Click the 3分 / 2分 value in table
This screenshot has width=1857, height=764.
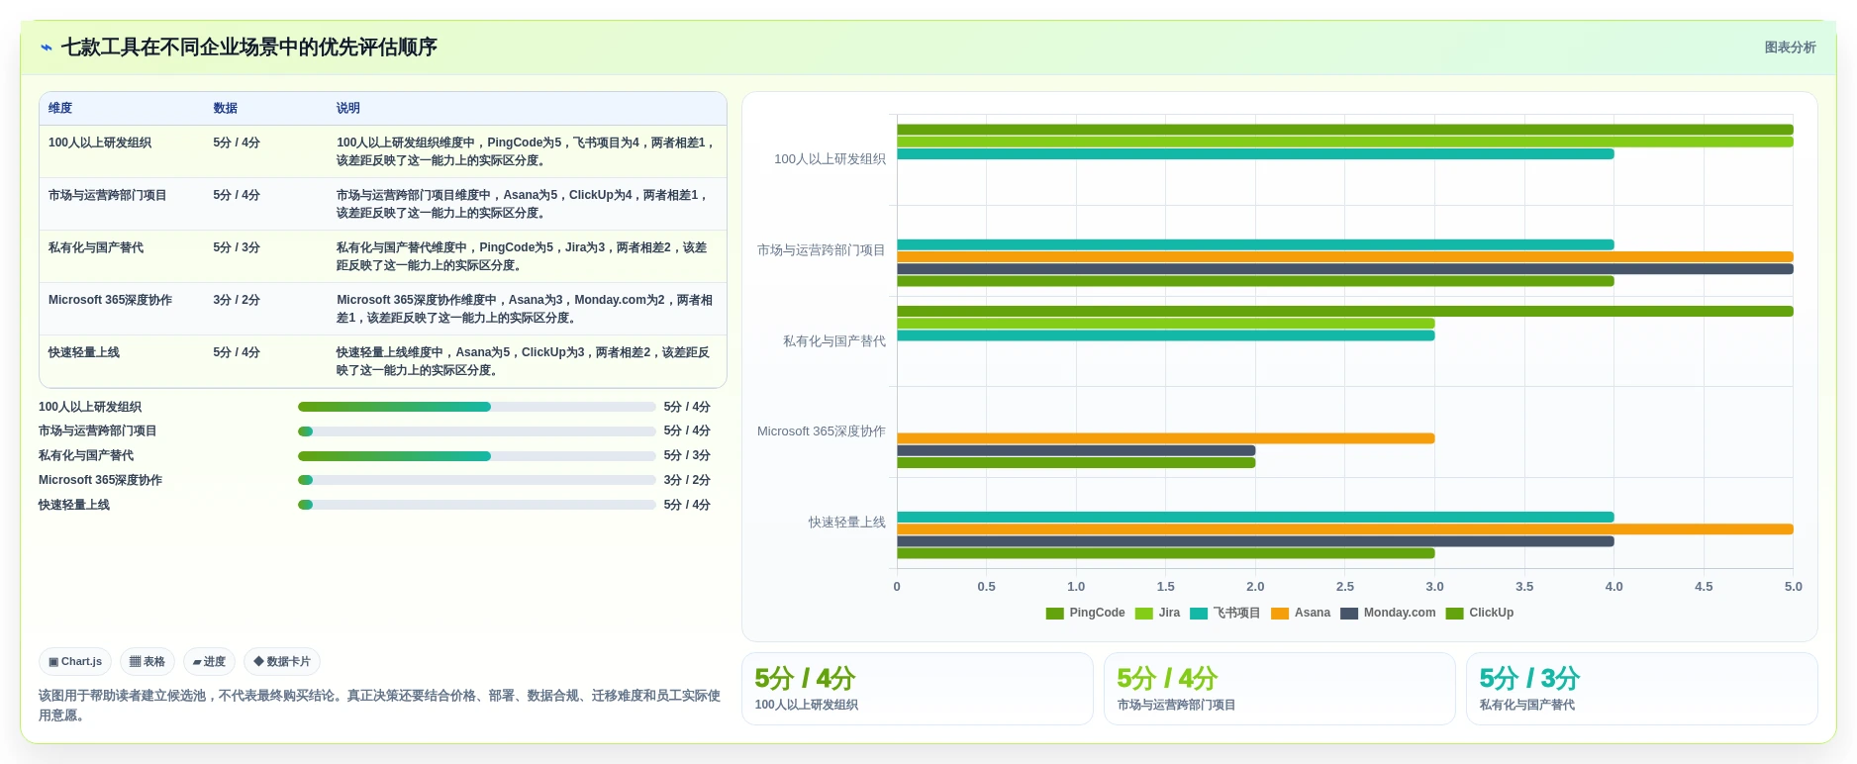tap(237, 301)
